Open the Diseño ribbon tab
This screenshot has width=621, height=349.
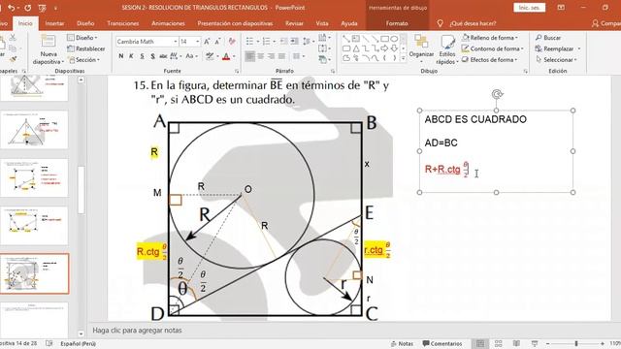coord(85,23)
